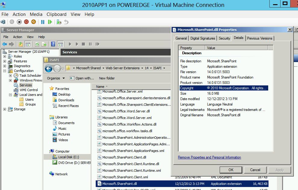Open the VM Clipboard menu
Viewport: 298px width, 190px height.
tap(57, 14)
